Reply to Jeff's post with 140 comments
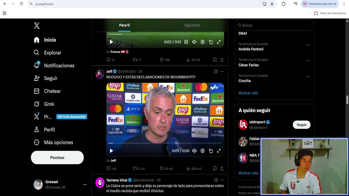The width and height of the screenshot is (349, 196). (x=112, y=169)
